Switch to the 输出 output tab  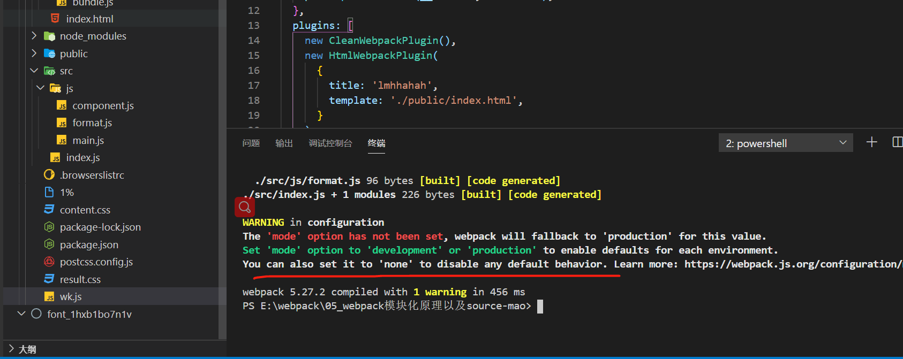tap(284, 143)
